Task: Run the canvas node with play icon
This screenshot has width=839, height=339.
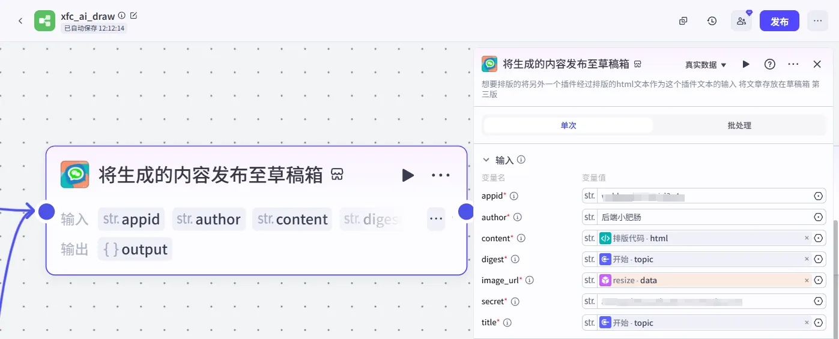Action: pyautogui.click(x=408, y=175)
